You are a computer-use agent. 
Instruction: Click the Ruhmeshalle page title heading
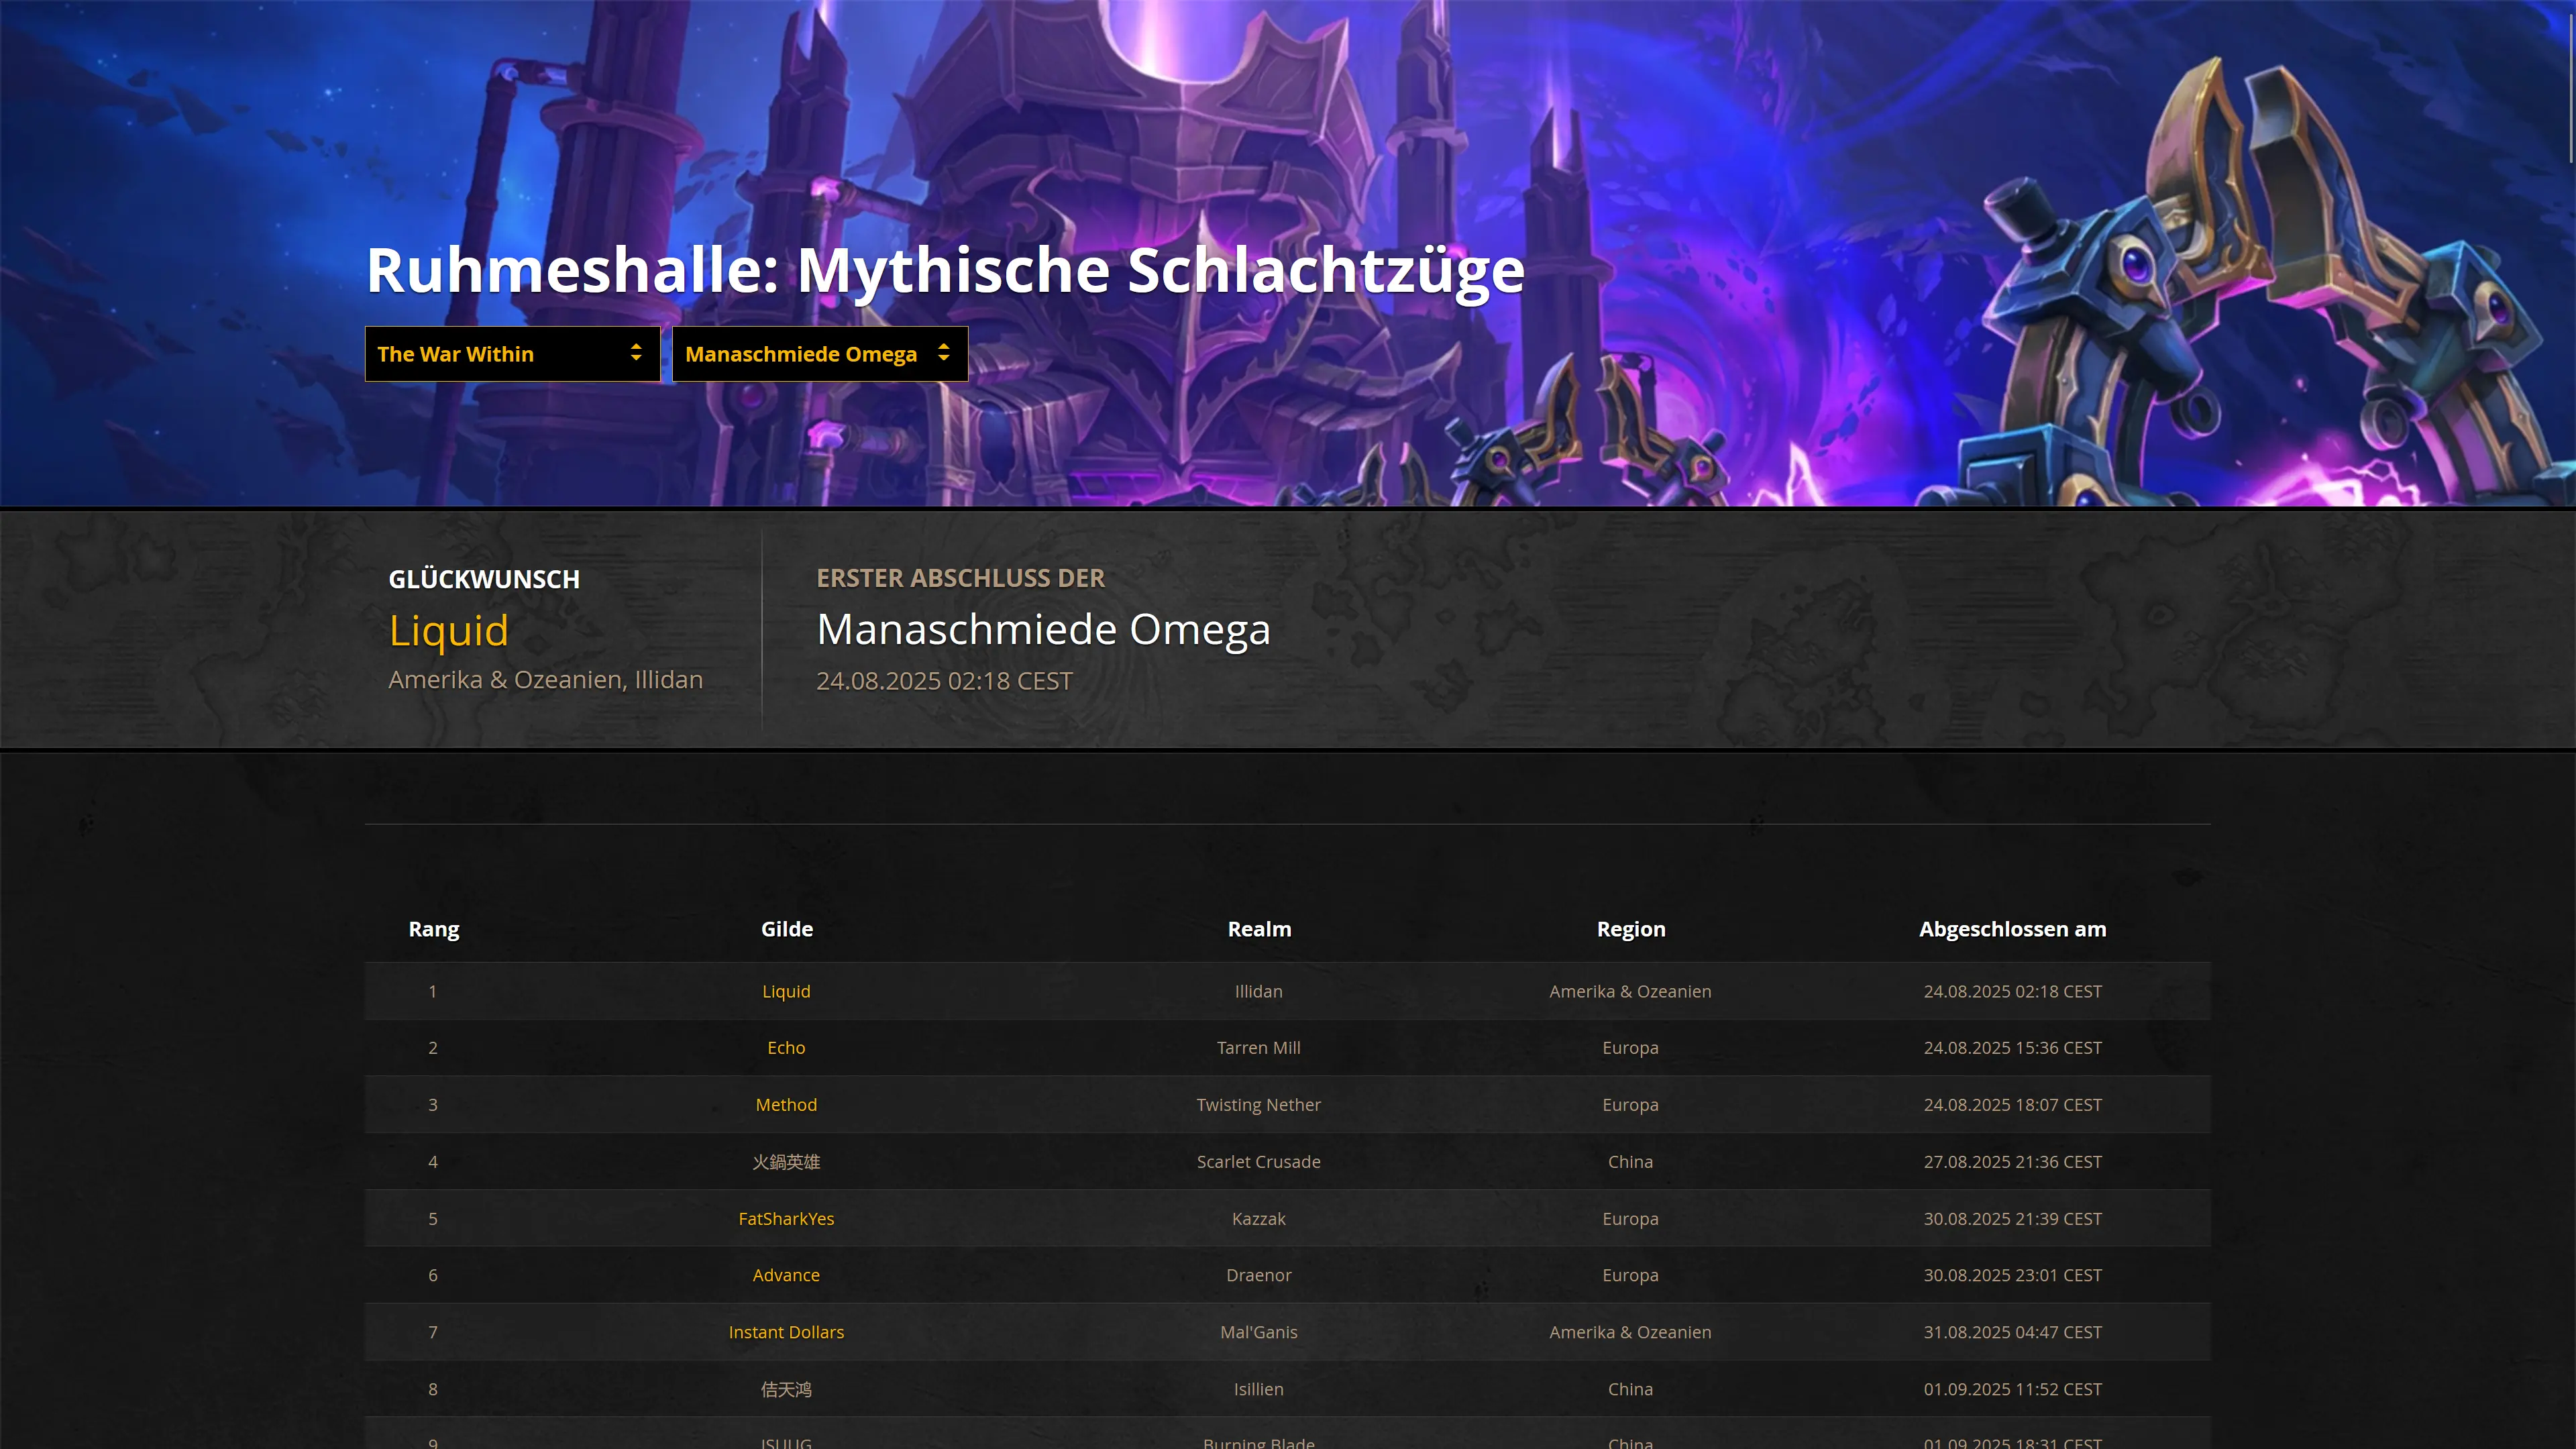click(x=945, y=270)
